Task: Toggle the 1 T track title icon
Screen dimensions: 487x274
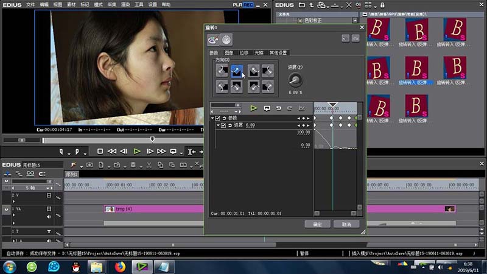Action: pos(49,231)
